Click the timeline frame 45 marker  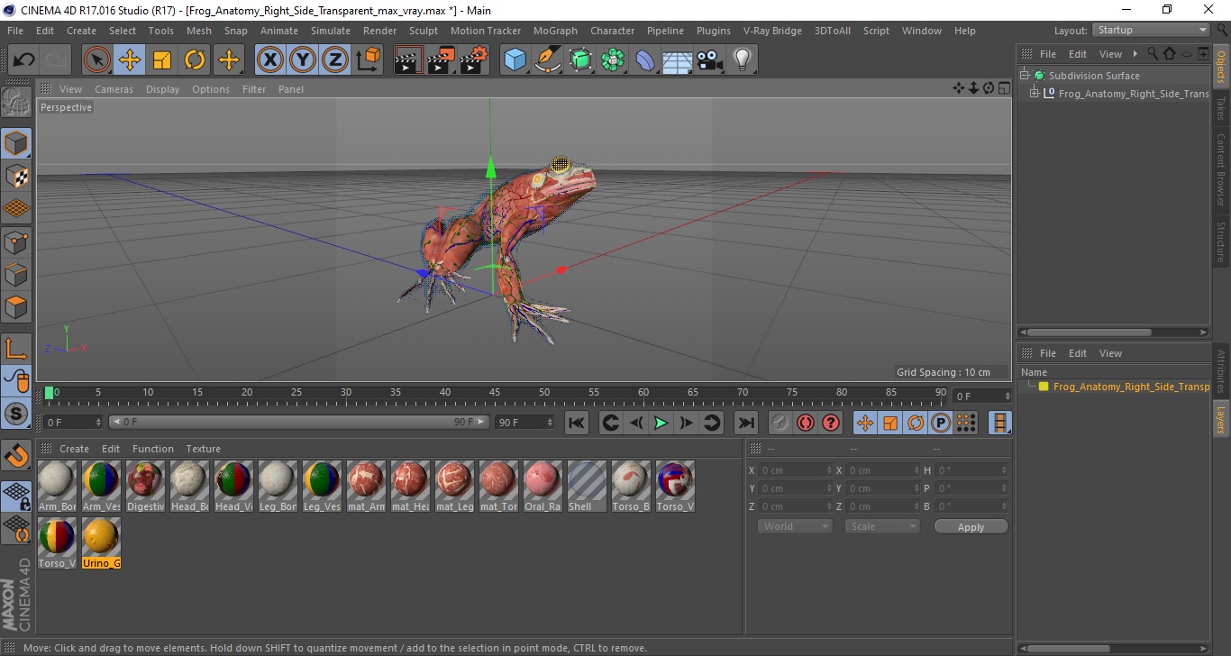495,393
